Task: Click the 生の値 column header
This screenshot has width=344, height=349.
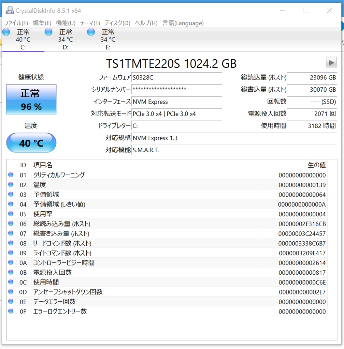Action: tap(292, 165)
